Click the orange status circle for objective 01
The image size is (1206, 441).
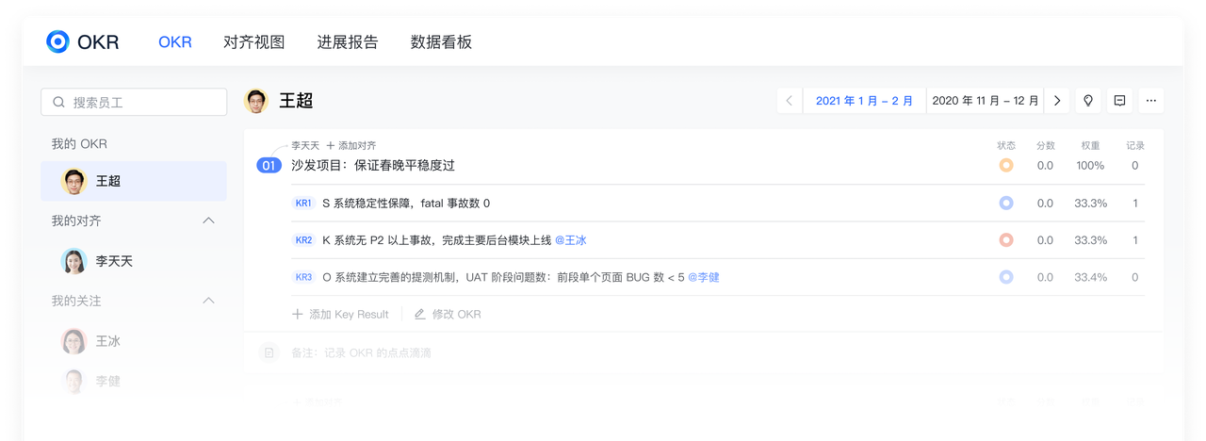[1006, 166]
